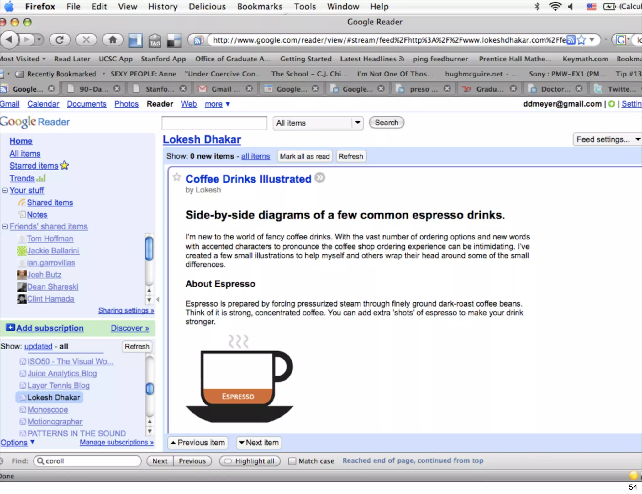Click the bookmark star in address bar
Image resolution: width=642 pixels, height=494 pixels.
581,40
